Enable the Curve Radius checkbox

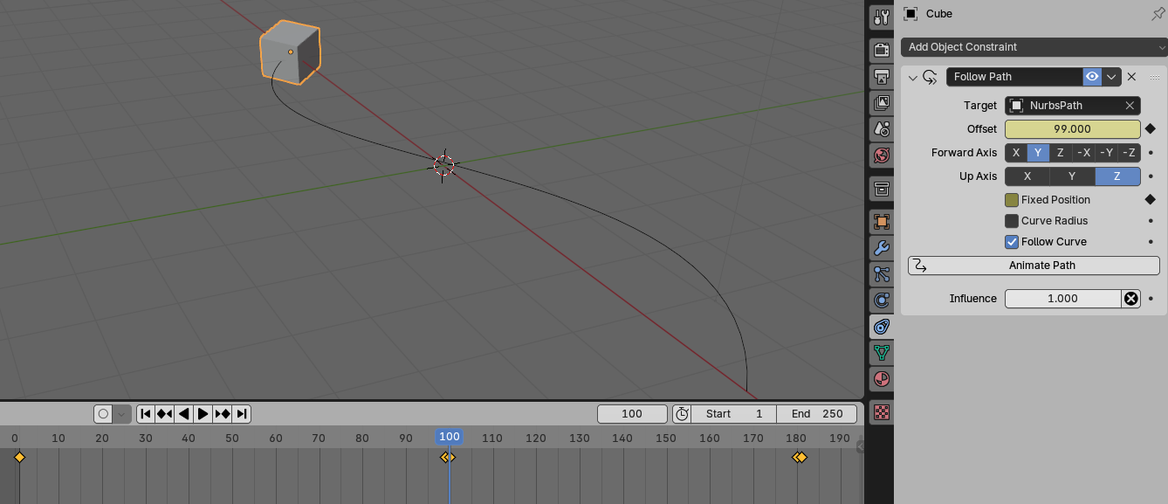point(1012,221)
